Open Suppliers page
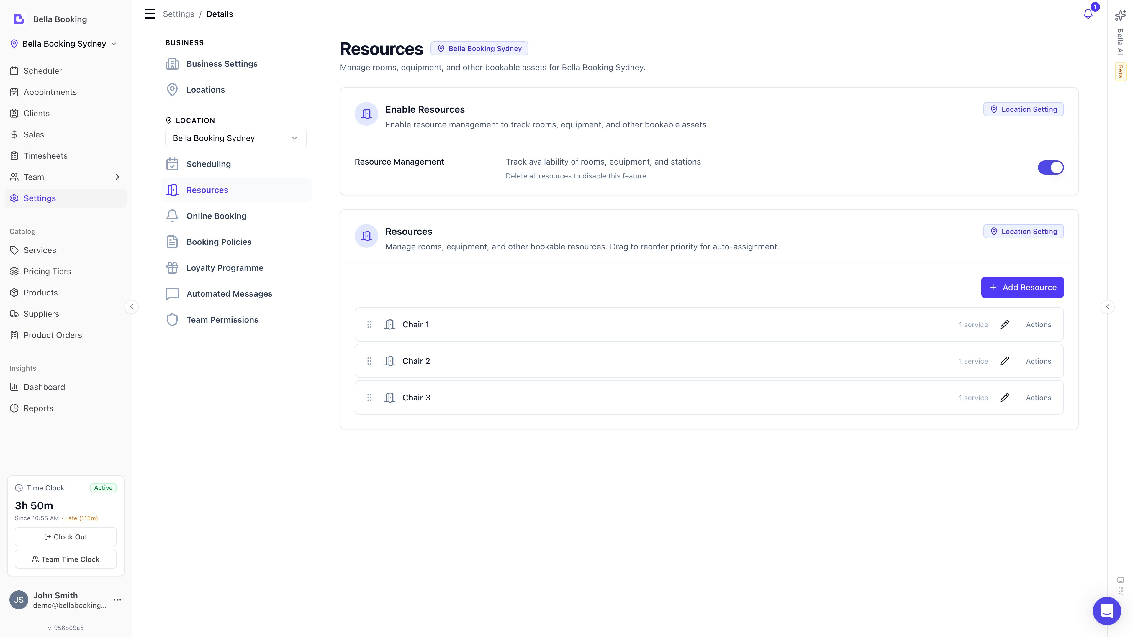The height and width of the screenshot is (637, 1133). (66, 314)
